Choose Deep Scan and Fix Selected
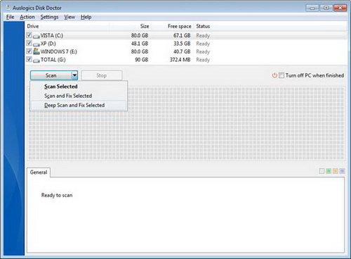 79,105
